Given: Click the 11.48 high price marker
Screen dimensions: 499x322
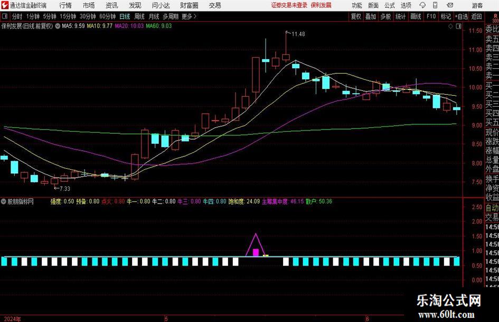Looking at the screenshot, I should [x=298, y=34].
